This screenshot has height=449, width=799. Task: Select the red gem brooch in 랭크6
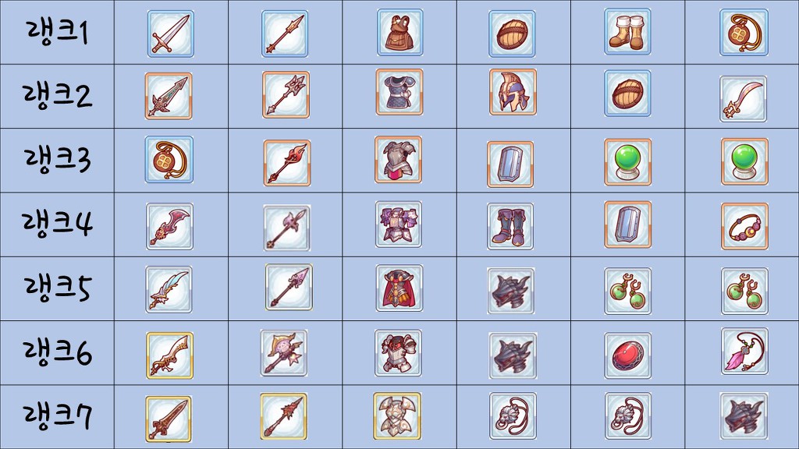coord(628,355)
